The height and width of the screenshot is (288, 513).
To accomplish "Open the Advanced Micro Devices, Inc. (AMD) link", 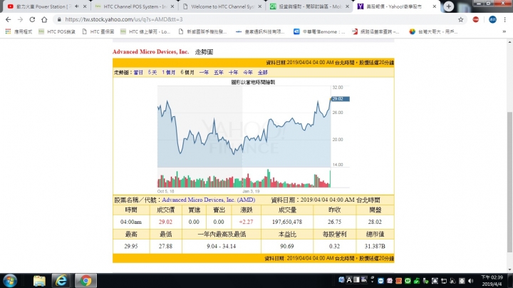I will pos(208,200).
